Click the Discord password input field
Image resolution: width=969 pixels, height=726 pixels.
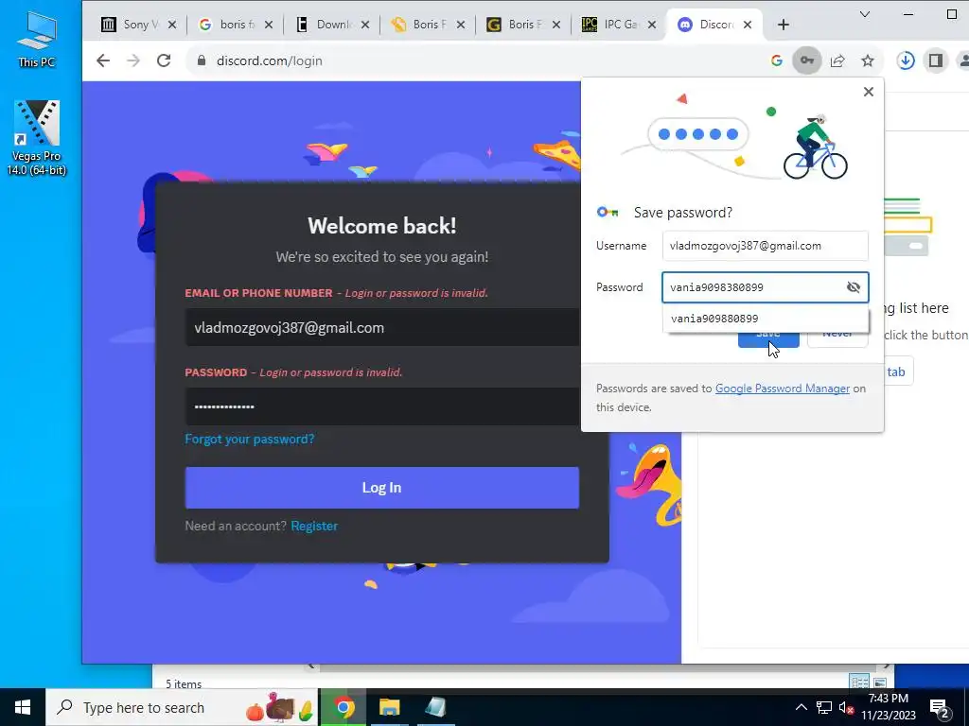click(x=382, y=406)
